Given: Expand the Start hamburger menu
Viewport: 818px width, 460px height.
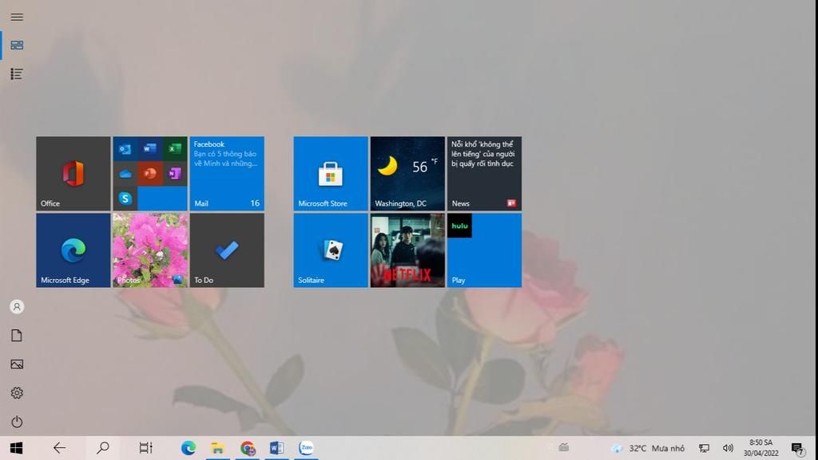Looking at the screenshot, I should (x=17, y=17).
